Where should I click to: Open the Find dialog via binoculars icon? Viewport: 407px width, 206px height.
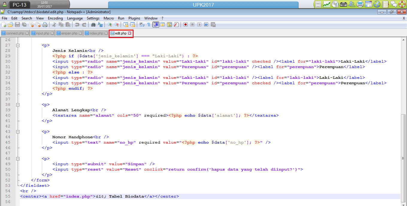point(93,25)
